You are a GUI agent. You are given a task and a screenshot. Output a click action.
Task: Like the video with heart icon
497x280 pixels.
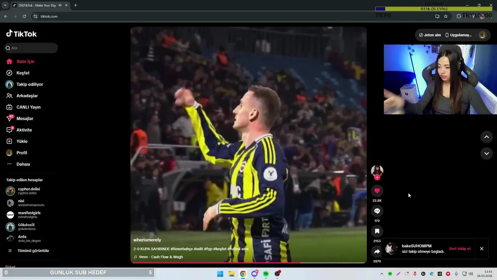pyautogui.click(x=377, y=191)
